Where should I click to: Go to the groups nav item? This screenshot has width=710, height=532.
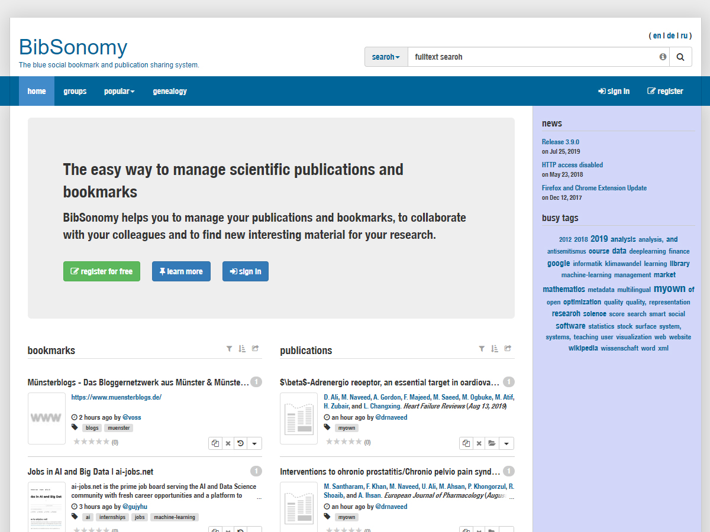75,91
